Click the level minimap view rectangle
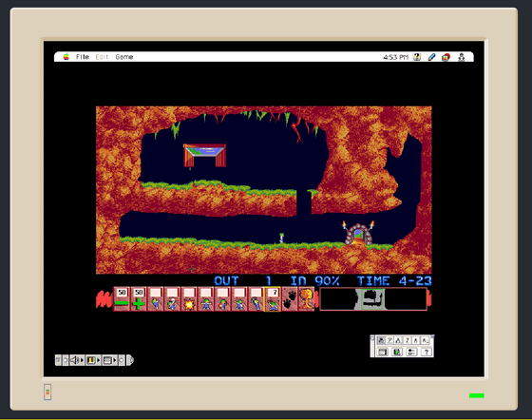Screen dimensions: 532x420 [372, 299]
